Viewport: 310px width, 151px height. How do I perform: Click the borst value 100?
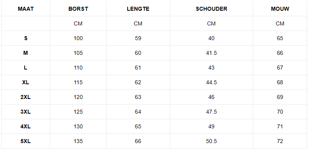78,38
